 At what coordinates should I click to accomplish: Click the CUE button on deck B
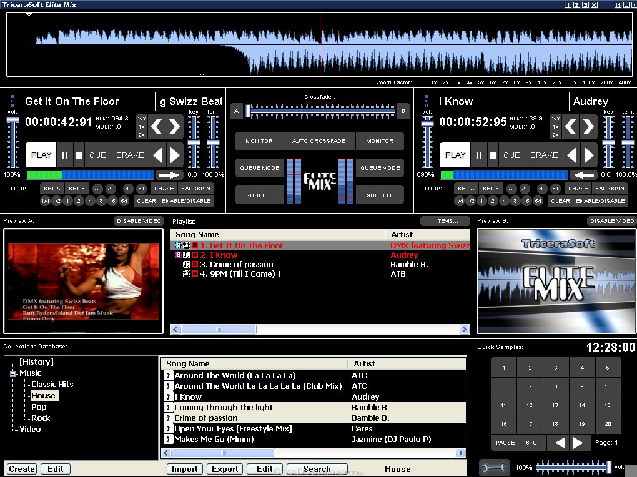(511, 155)
